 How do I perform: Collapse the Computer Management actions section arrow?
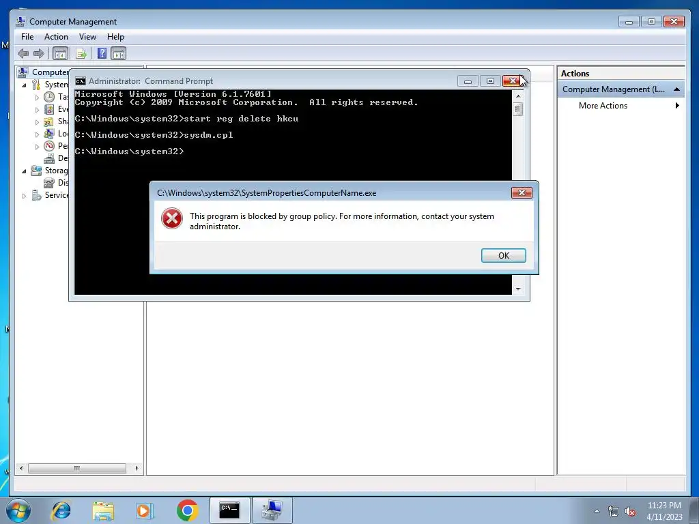676,89
